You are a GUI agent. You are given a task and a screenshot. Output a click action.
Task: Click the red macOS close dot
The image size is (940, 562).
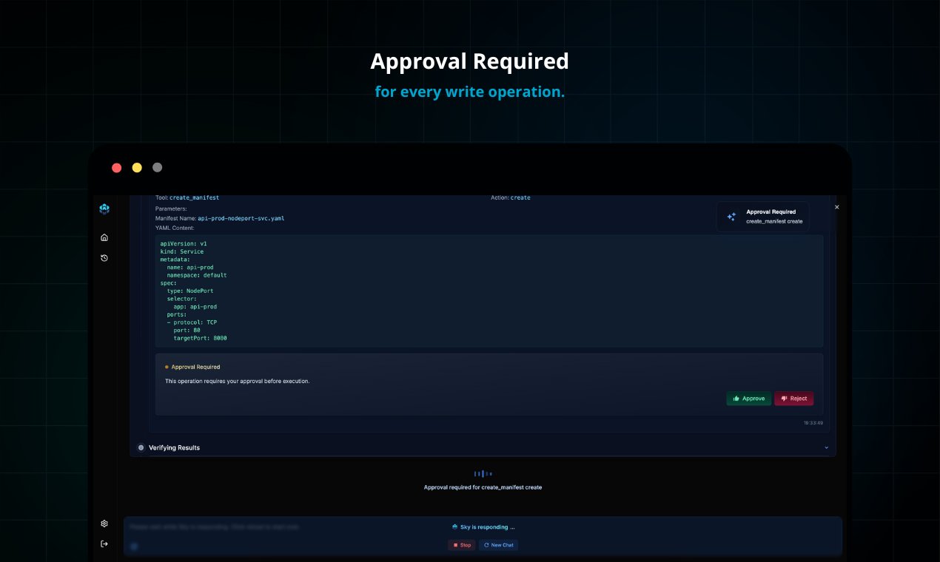click(x=117, y=168)
